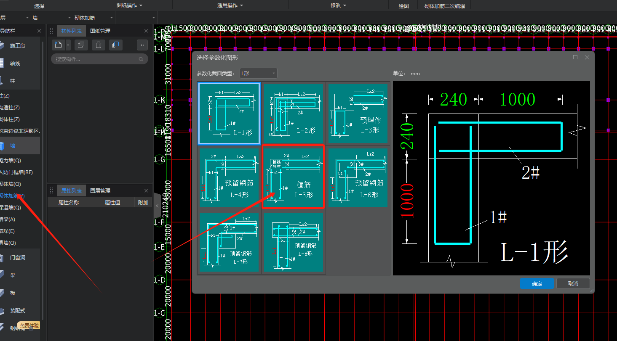Close the 构件列表 panel
Screen dimensions: 617x341
pyautogui.click(x=146, y=31)
